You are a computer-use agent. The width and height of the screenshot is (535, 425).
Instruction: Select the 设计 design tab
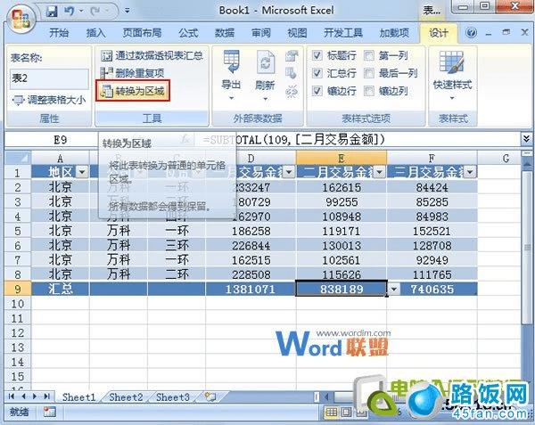(439, 33)
